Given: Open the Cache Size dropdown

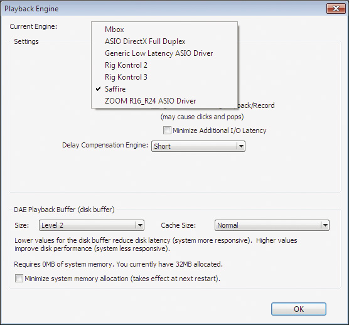Looking at the screenshot, I should (x=272, y=225).
